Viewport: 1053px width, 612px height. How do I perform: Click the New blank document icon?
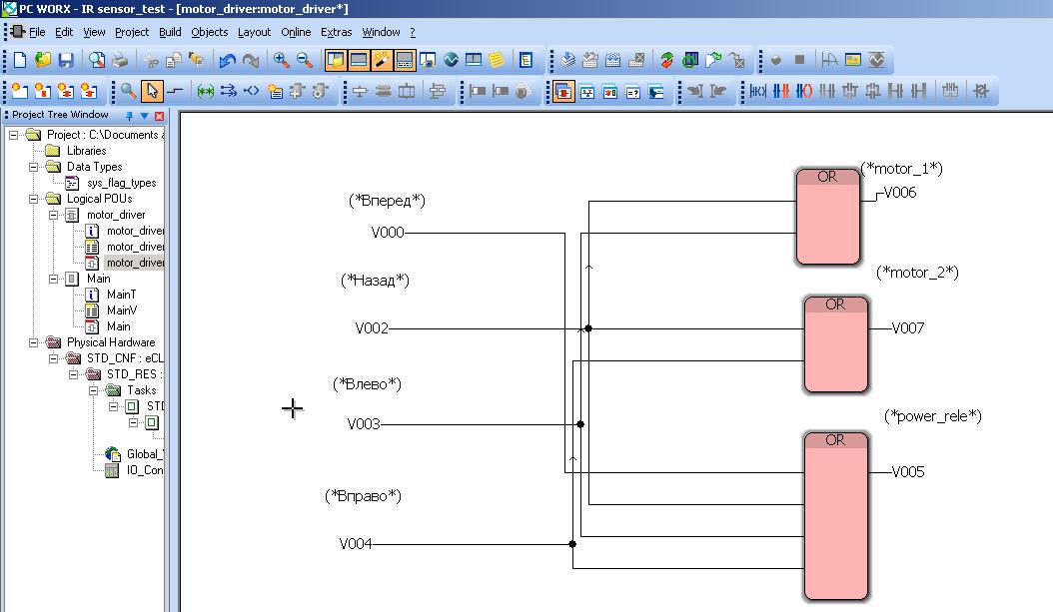click(20, 61)
